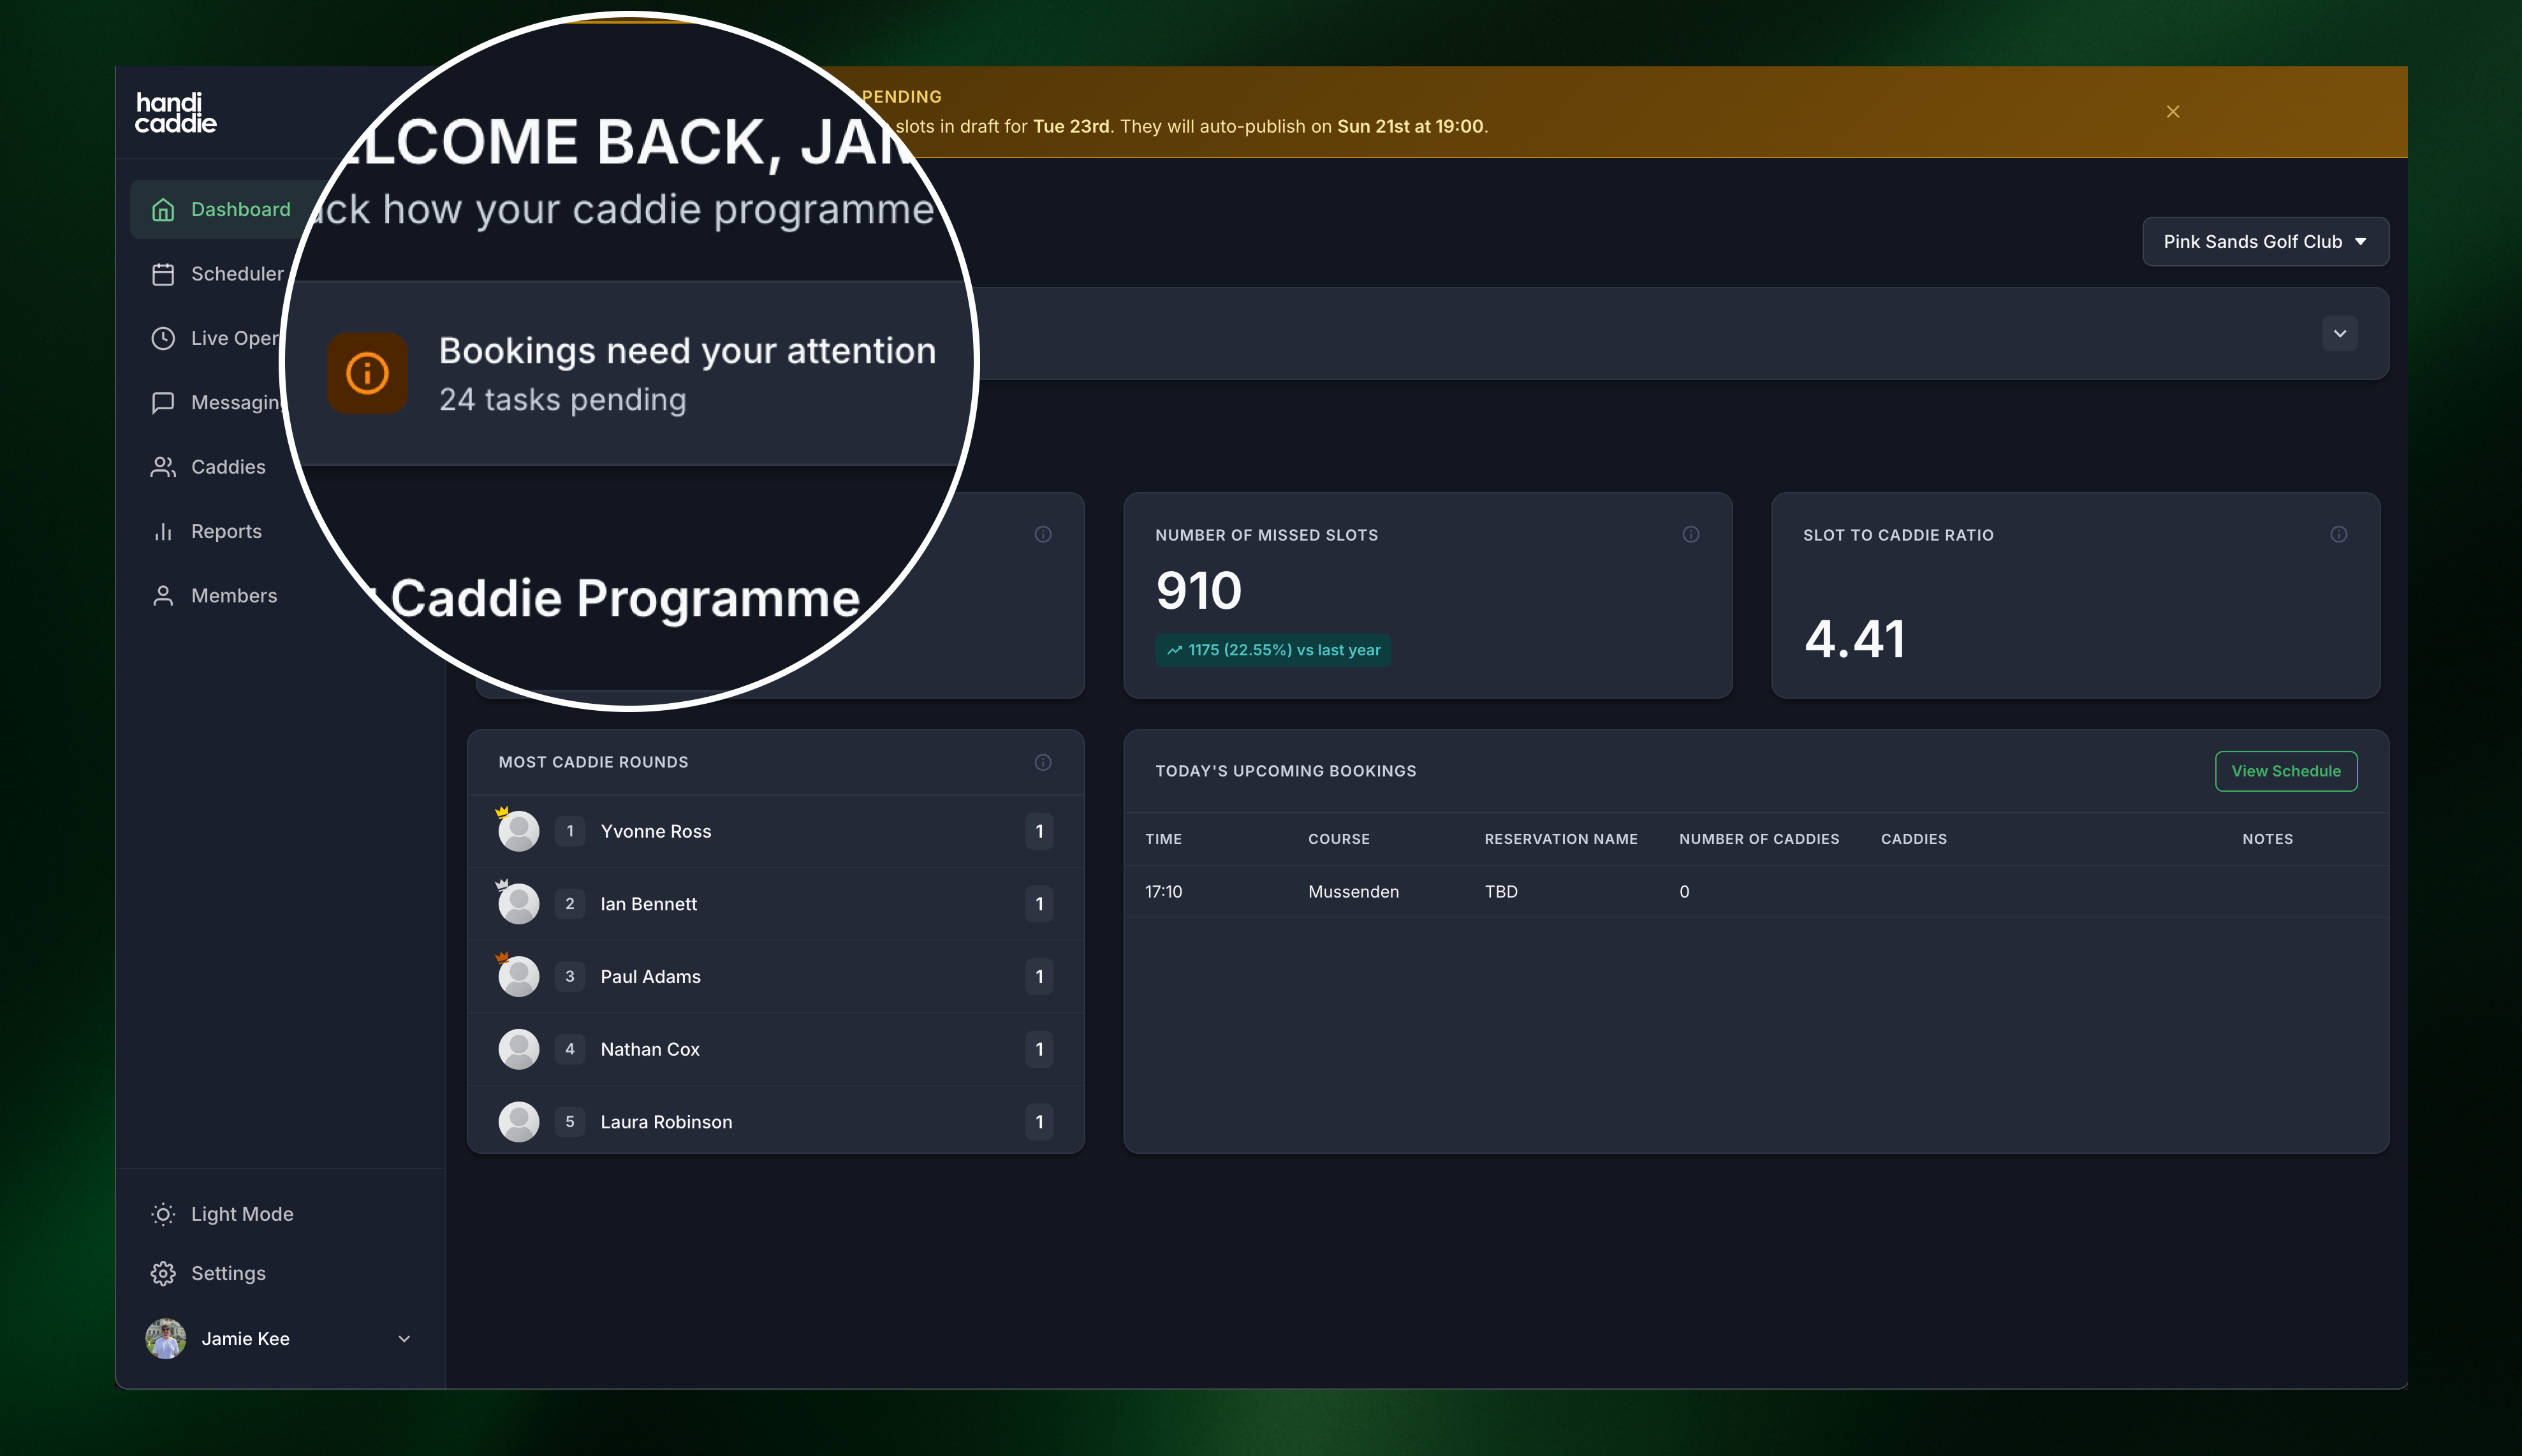
Task: Expand the bookings attention panel chevron
Action: (2339, 334)
